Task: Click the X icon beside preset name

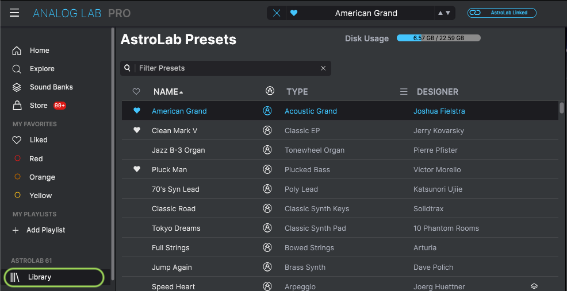Action: [277, 13]
